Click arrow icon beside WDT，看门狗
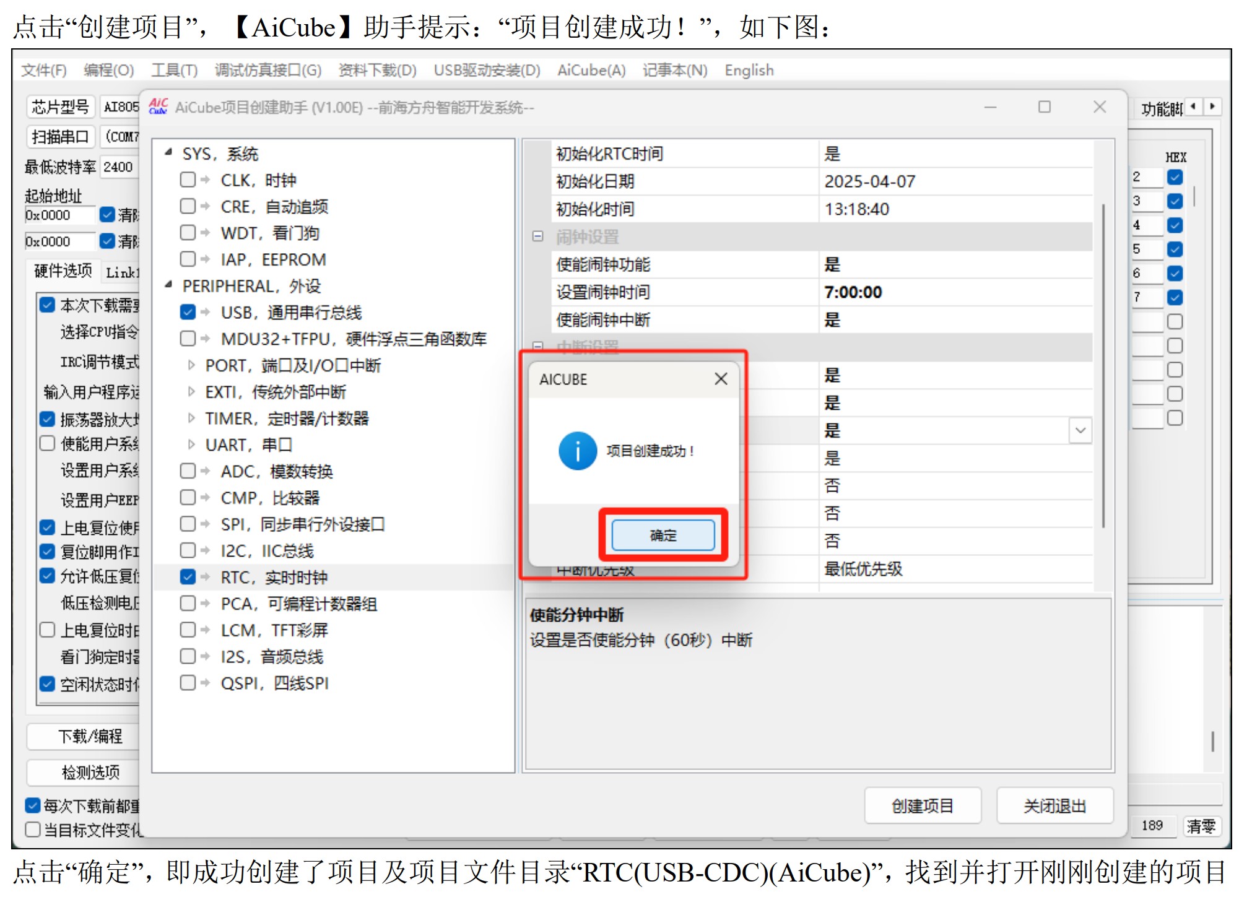Viewport: 1239px width, 897px height. (206, 232)
